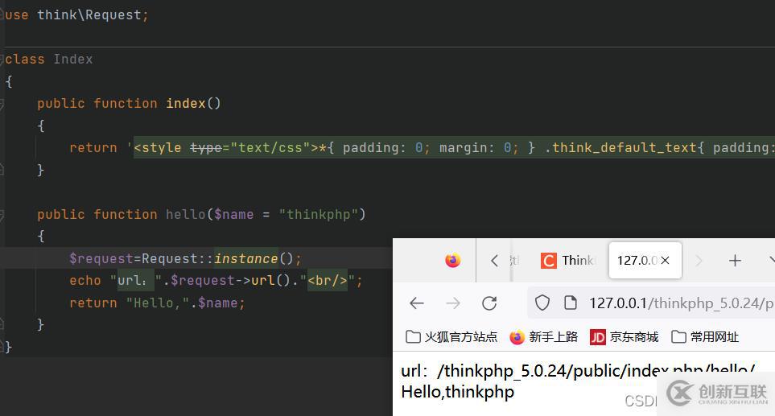
Task: Click the $name parameter in hello signature
Action: coord(233,214)
